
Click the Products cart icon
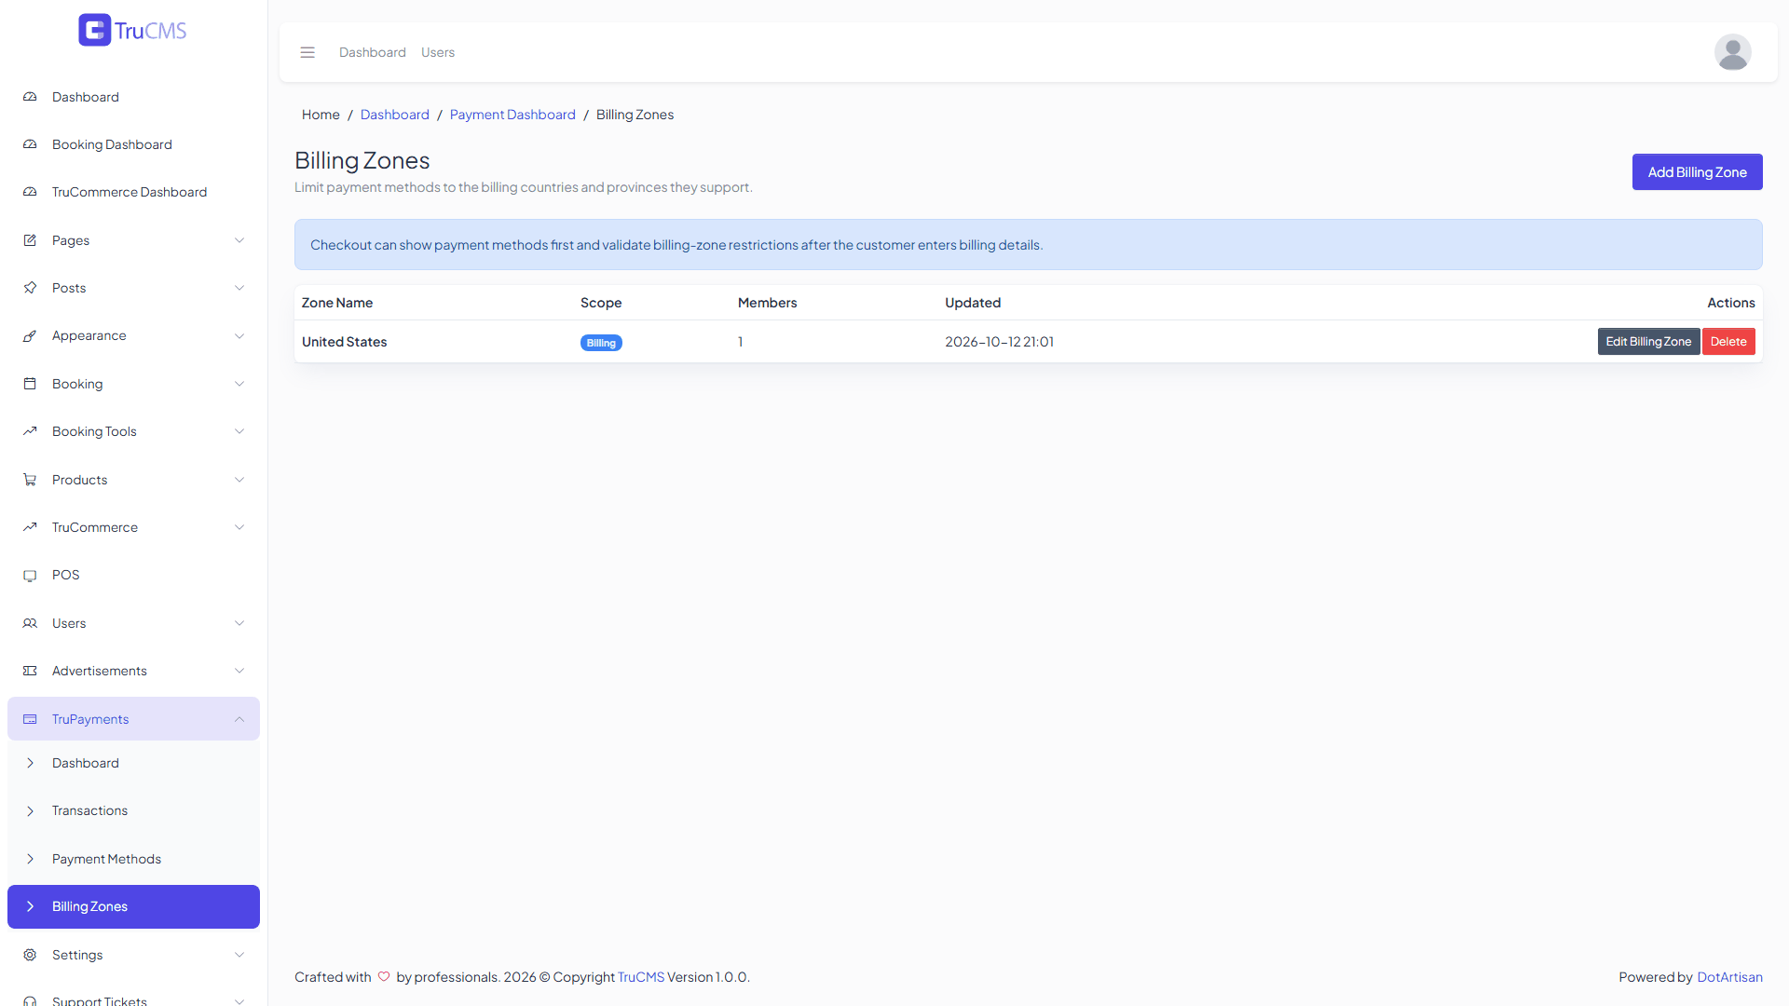click(30, 480)
